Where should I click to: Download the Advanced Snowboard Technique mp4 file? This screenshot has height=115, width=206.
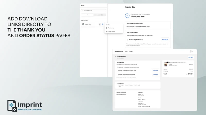coord(156,70)
